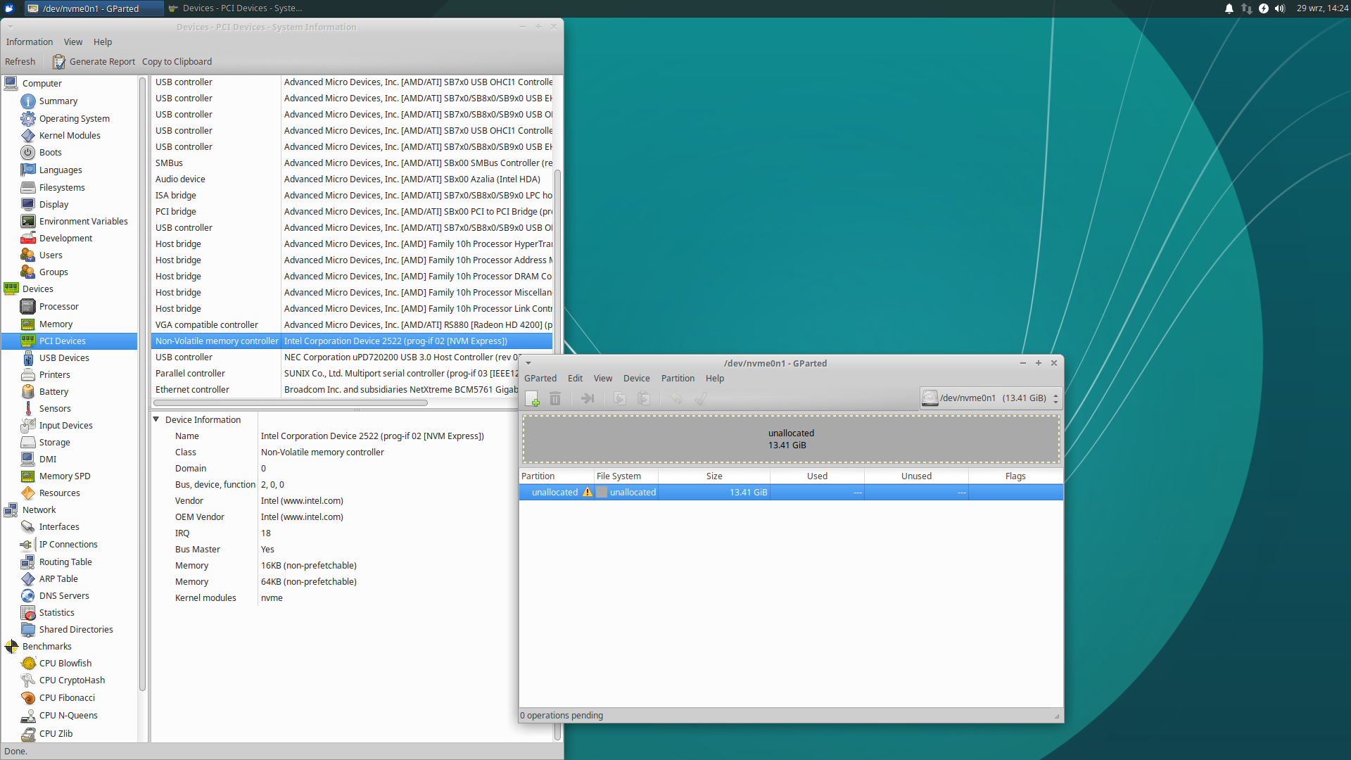Click the apply all operations checkmark icon
The image size is (1351, 760).
(x=700, y=399)
